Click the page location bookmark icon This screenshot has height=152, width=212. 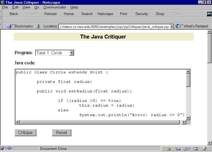click(38, 26)
